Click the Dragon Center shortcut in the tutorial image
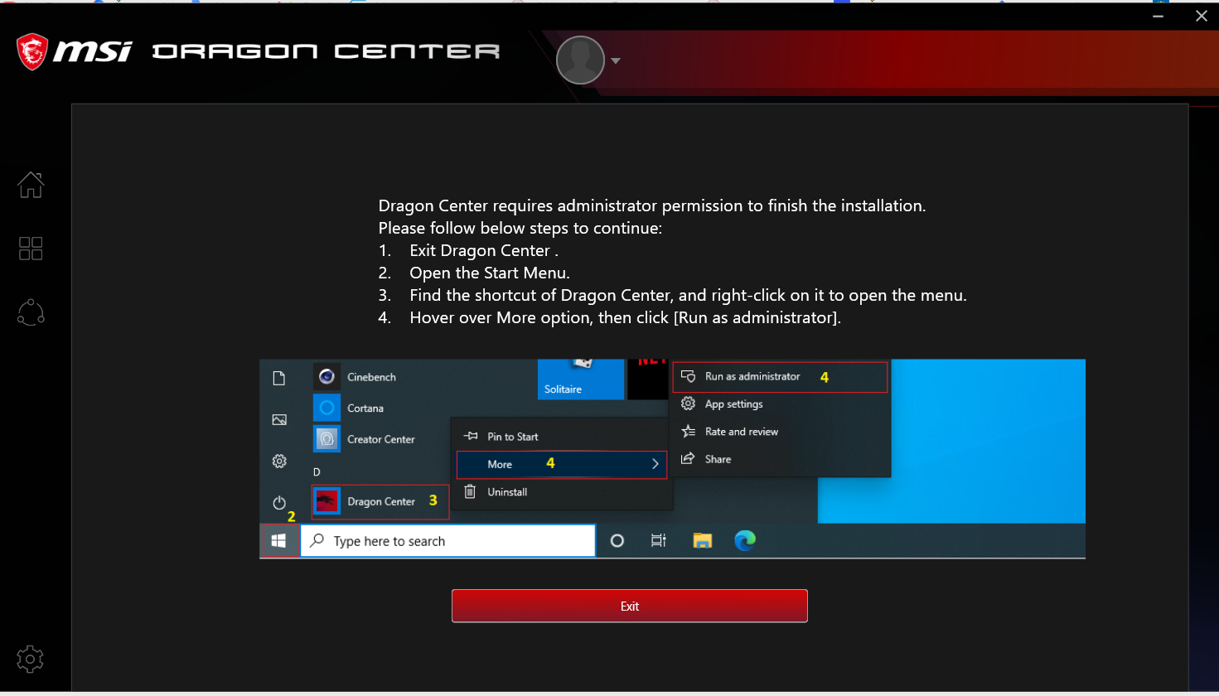This screenshot has width=1219, height=696. 380,501
